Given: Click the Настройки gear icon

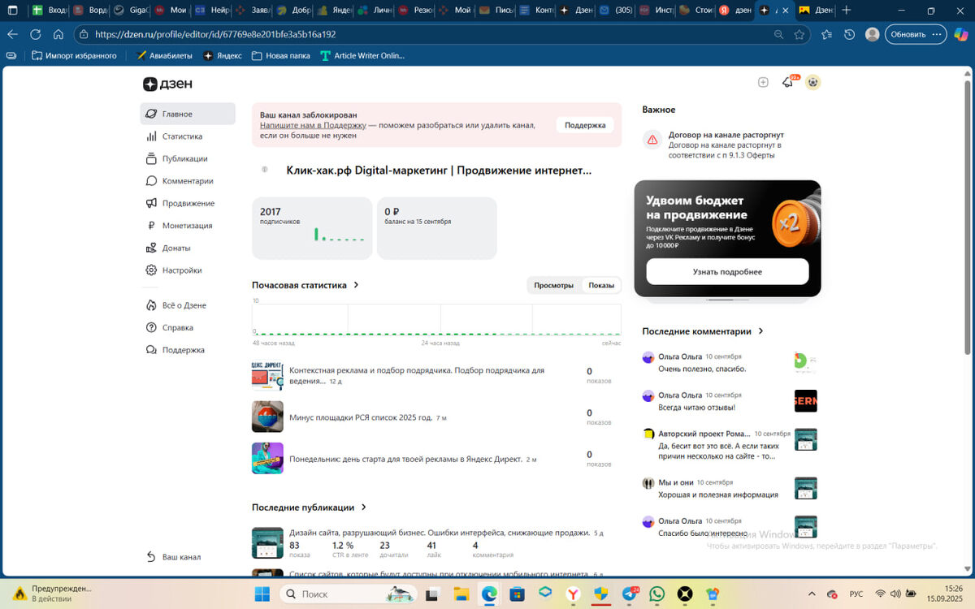Looking at the screenshot, I should coord(151,270).
